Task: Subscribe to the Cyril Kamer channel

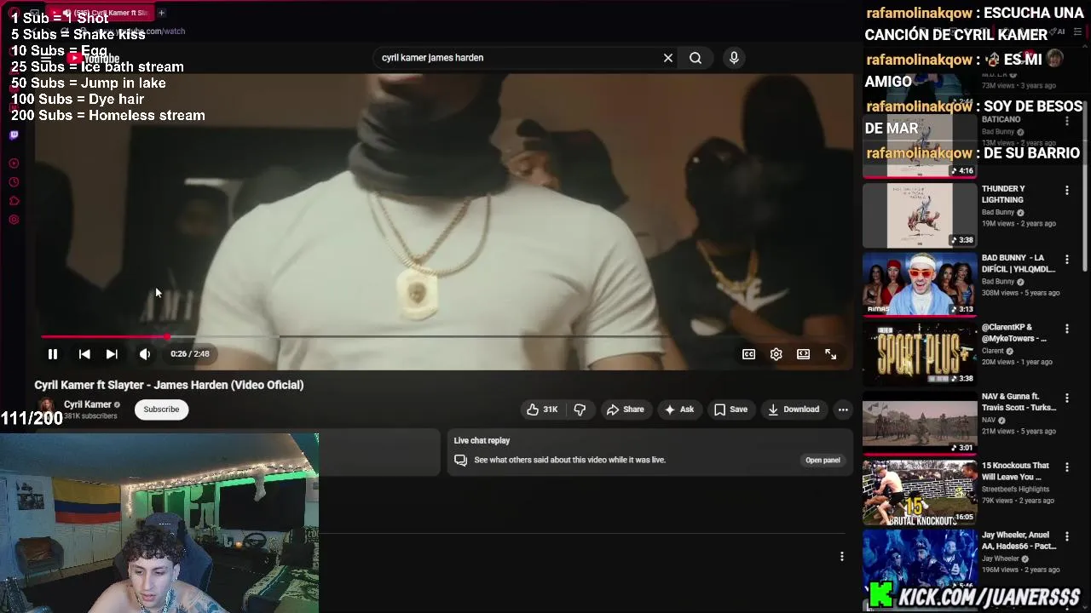Action: point(161,410)
